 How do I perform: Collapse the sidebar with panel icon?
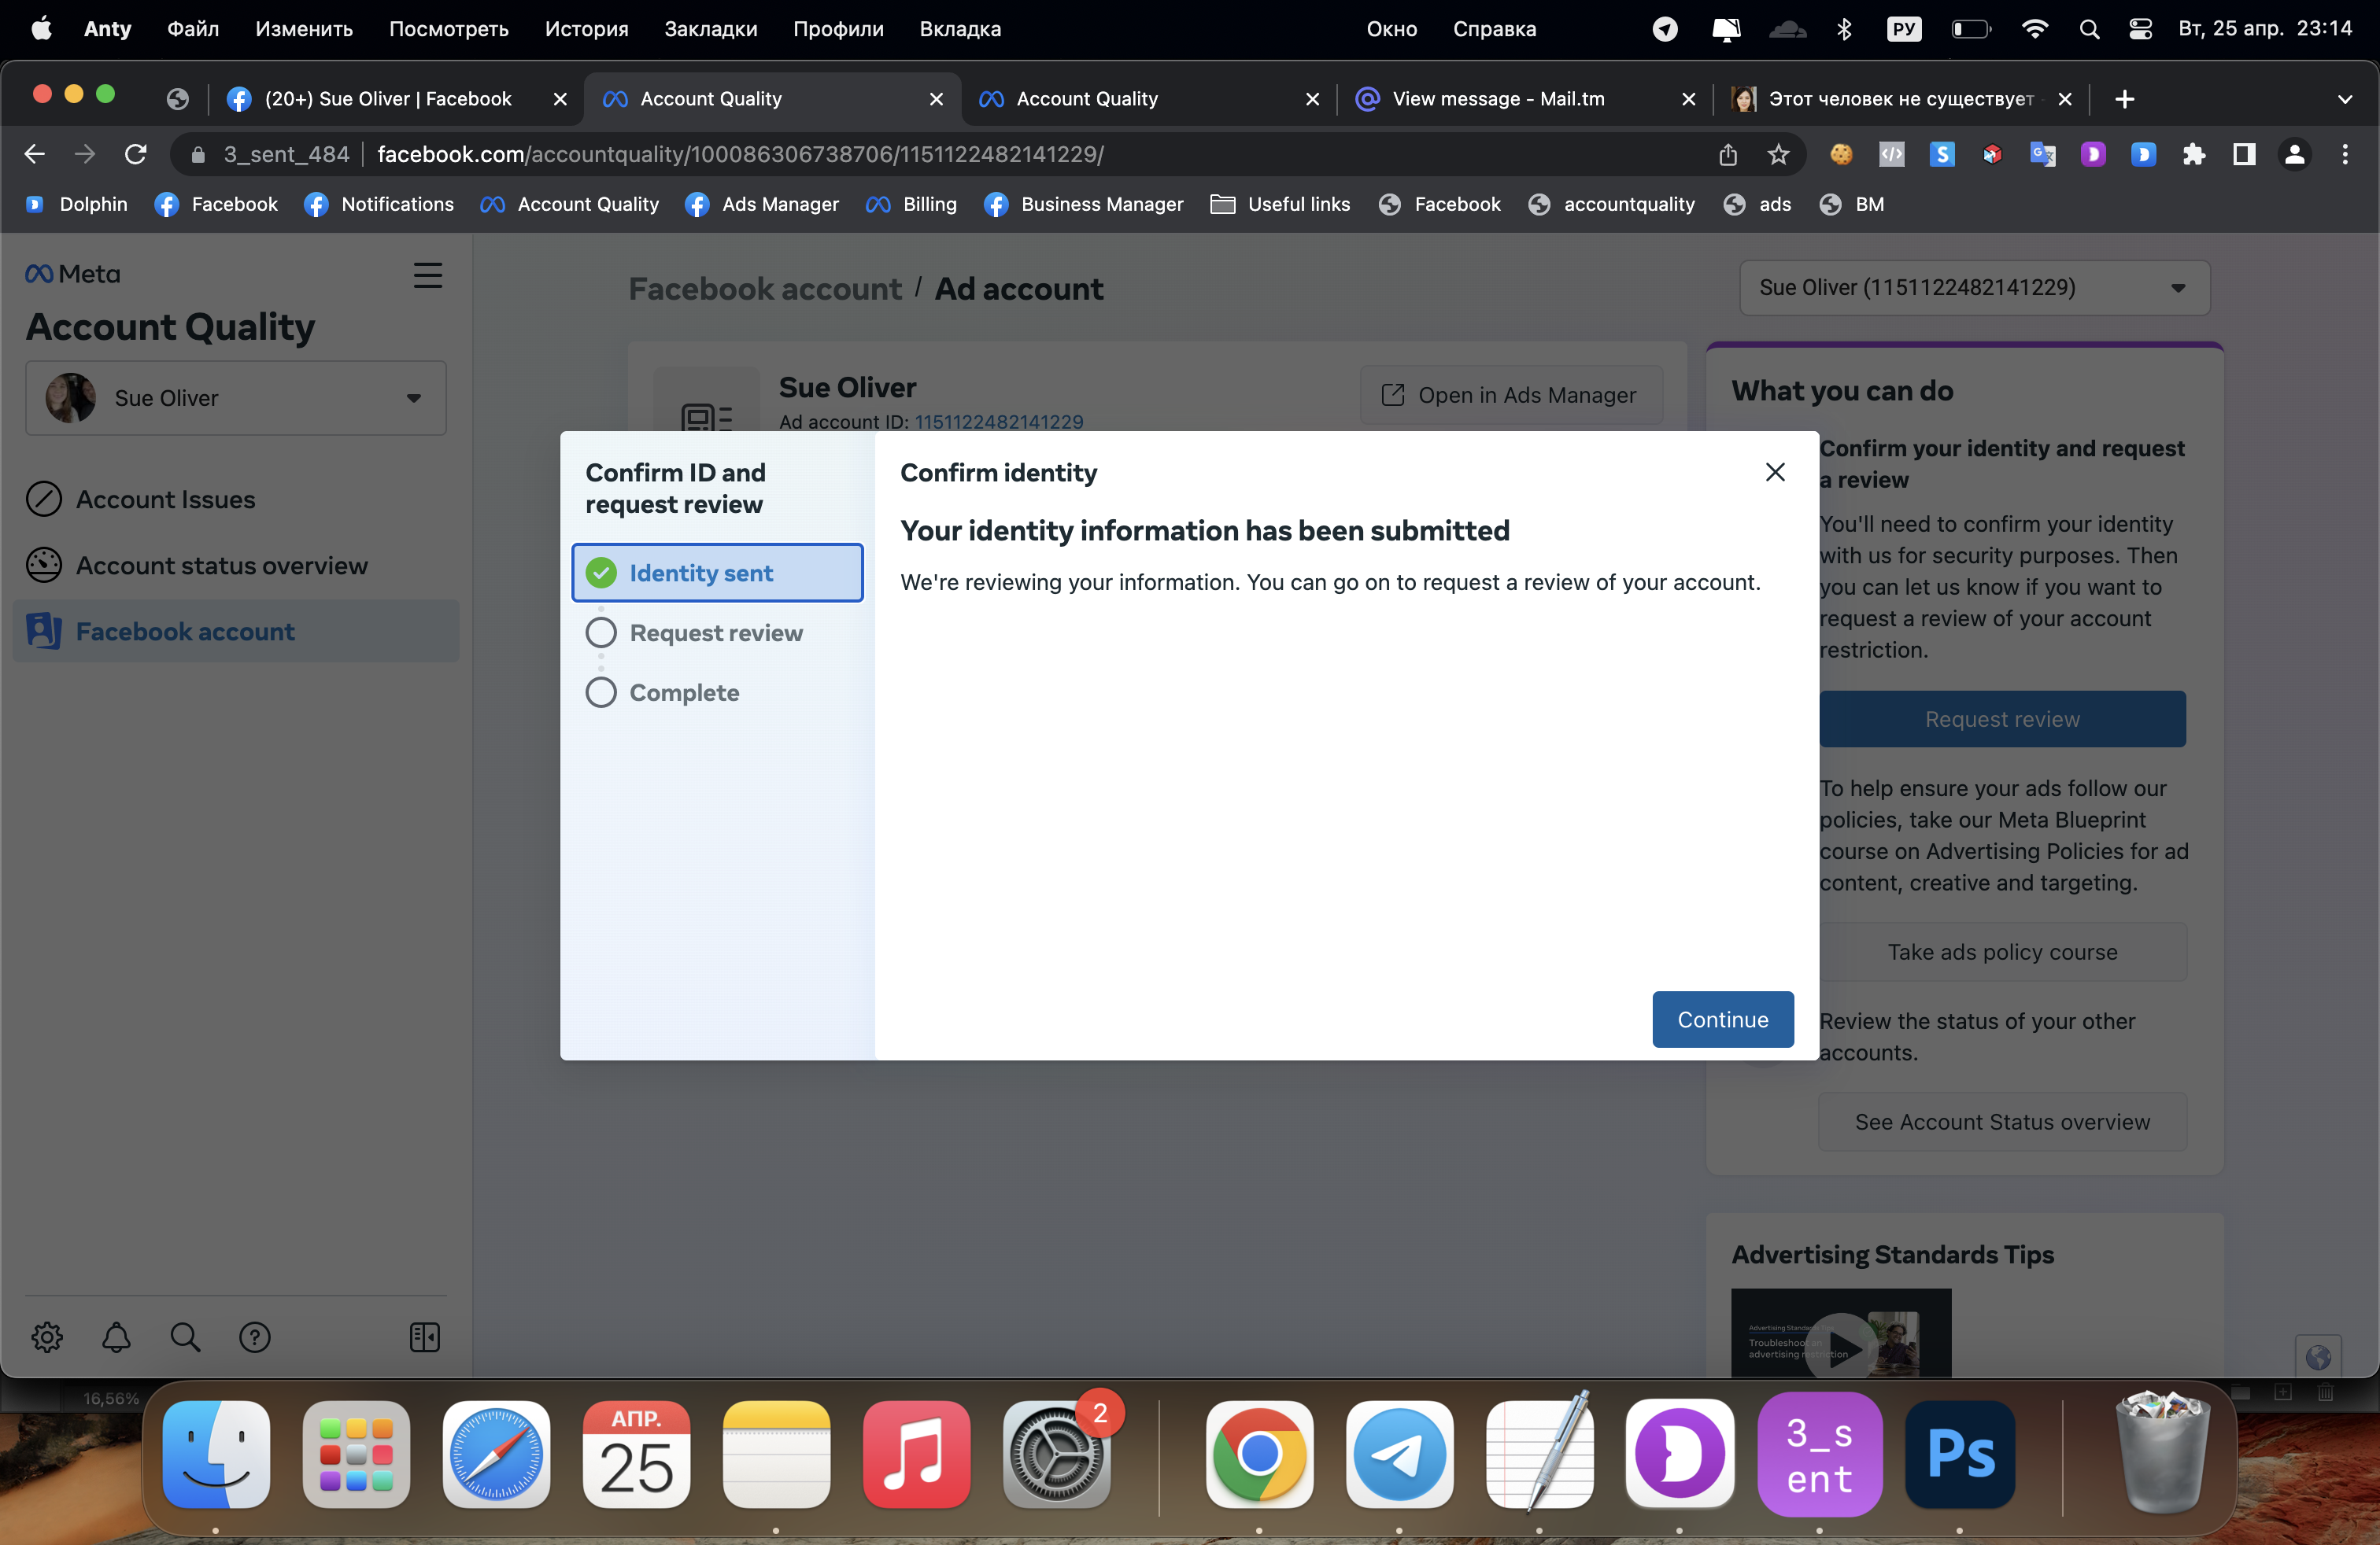[425, 1336]
